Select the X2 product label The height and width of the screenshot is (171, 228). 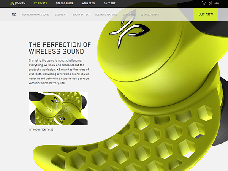pos(14,14)
